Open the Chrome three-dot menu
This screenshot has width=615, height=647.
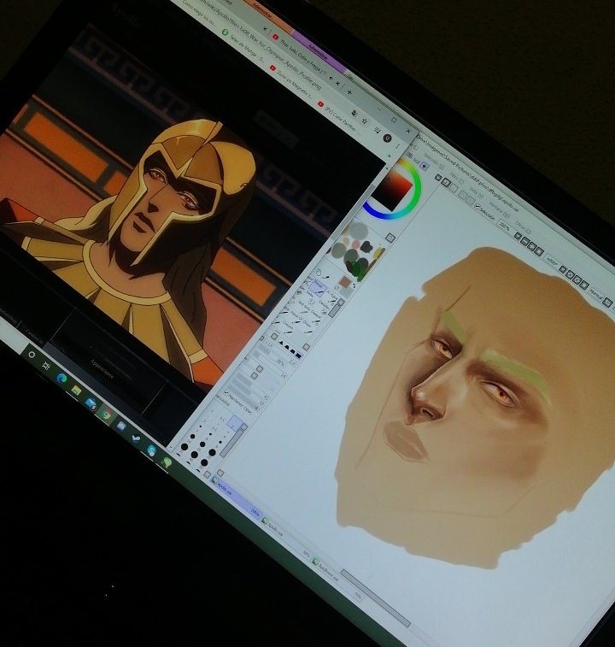click(x=398, y=146)
